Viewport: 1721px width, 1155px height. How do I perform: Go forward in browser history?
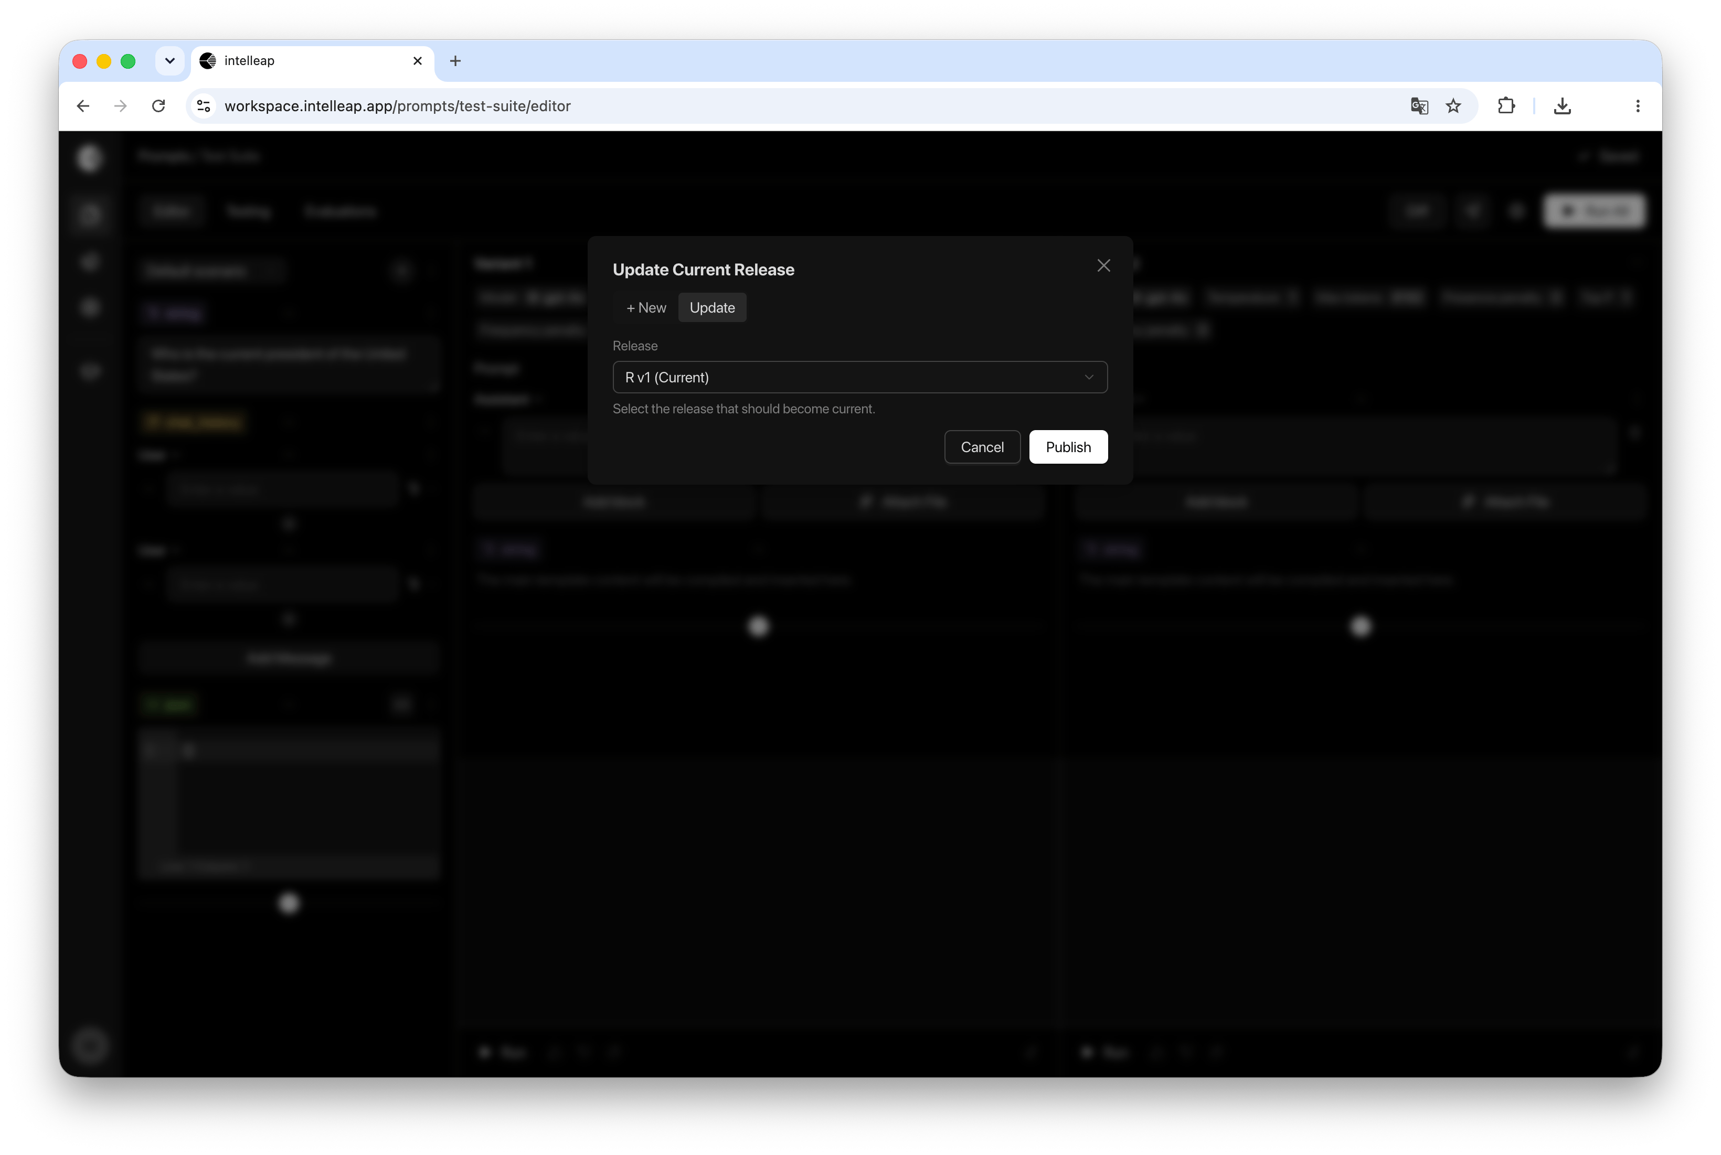121,106
